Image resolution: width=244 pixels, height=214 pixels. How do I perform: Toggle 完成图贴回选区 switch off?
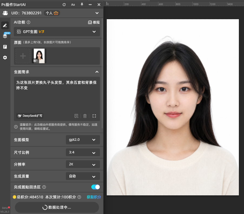[96, 187]
